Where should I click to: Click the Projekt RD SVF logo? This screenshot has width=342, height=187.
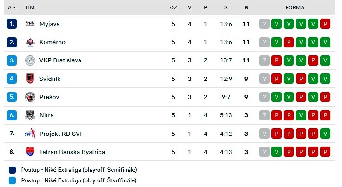(30, 134)
